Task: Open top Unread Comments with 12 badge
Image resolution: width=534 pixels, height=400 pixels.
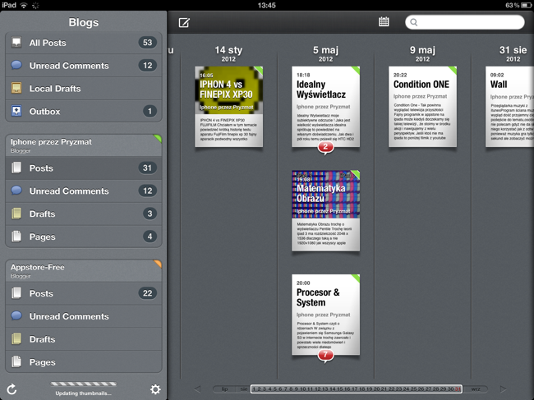Action: coord(84,66)
